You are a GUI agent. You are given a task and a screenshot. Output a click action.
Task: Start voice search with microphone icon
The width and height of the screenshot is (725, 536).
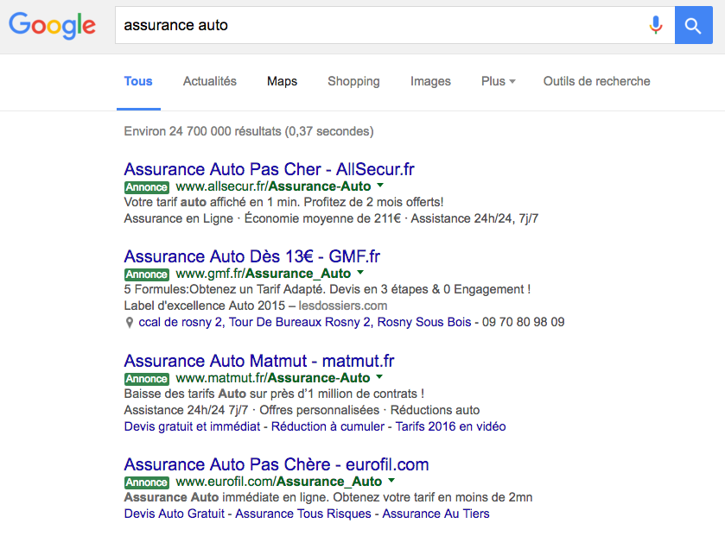(x=655, y=25)
